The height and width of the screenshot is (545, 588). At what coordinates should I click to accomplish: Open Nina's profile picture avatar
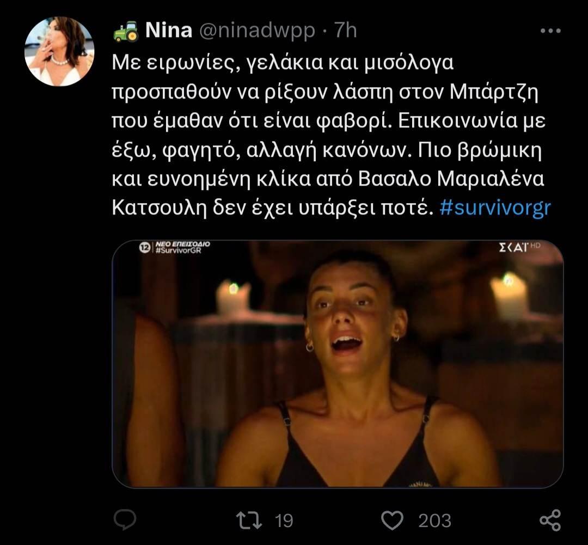pyautogui.click(x=59, y=51)
